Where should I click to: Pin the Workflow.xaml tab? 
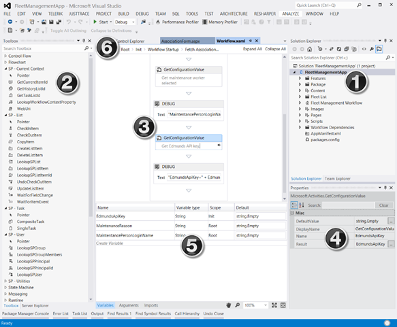click(250, 41)
